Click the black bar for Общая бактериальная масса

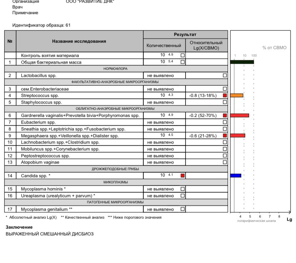point(242,62)
